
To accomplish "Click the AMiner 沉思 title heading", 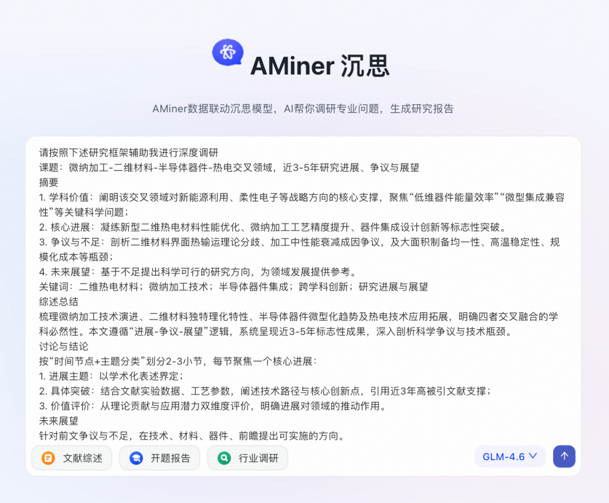I will pos(319,65).
